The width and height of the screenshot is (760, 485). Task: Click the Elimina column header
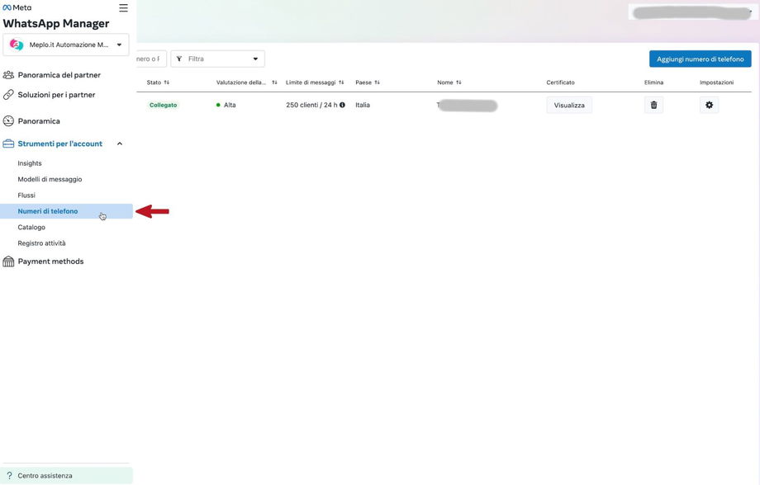(x=654, y=82)
